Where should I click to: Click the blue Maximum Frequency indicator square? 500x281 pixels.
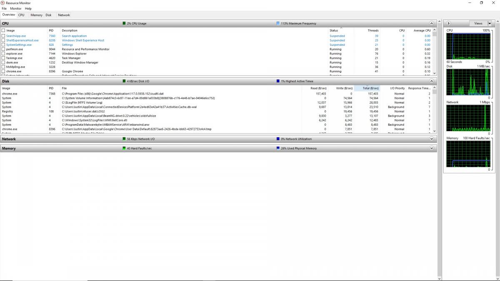[x=278, y=23]
